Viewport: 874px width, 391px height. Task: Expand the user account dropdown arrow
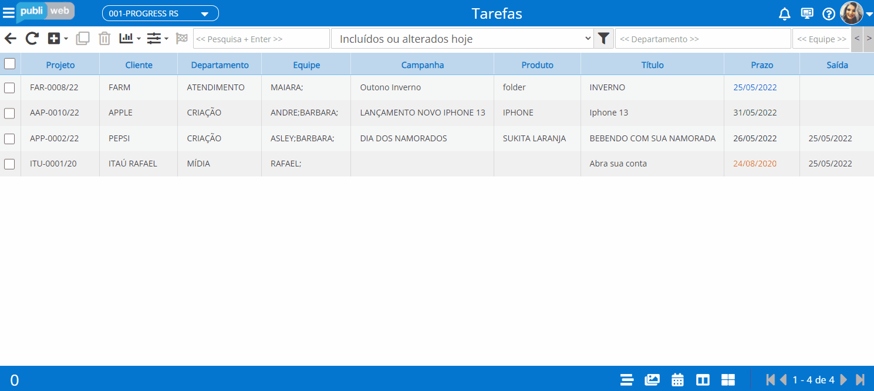pos(869,15)
